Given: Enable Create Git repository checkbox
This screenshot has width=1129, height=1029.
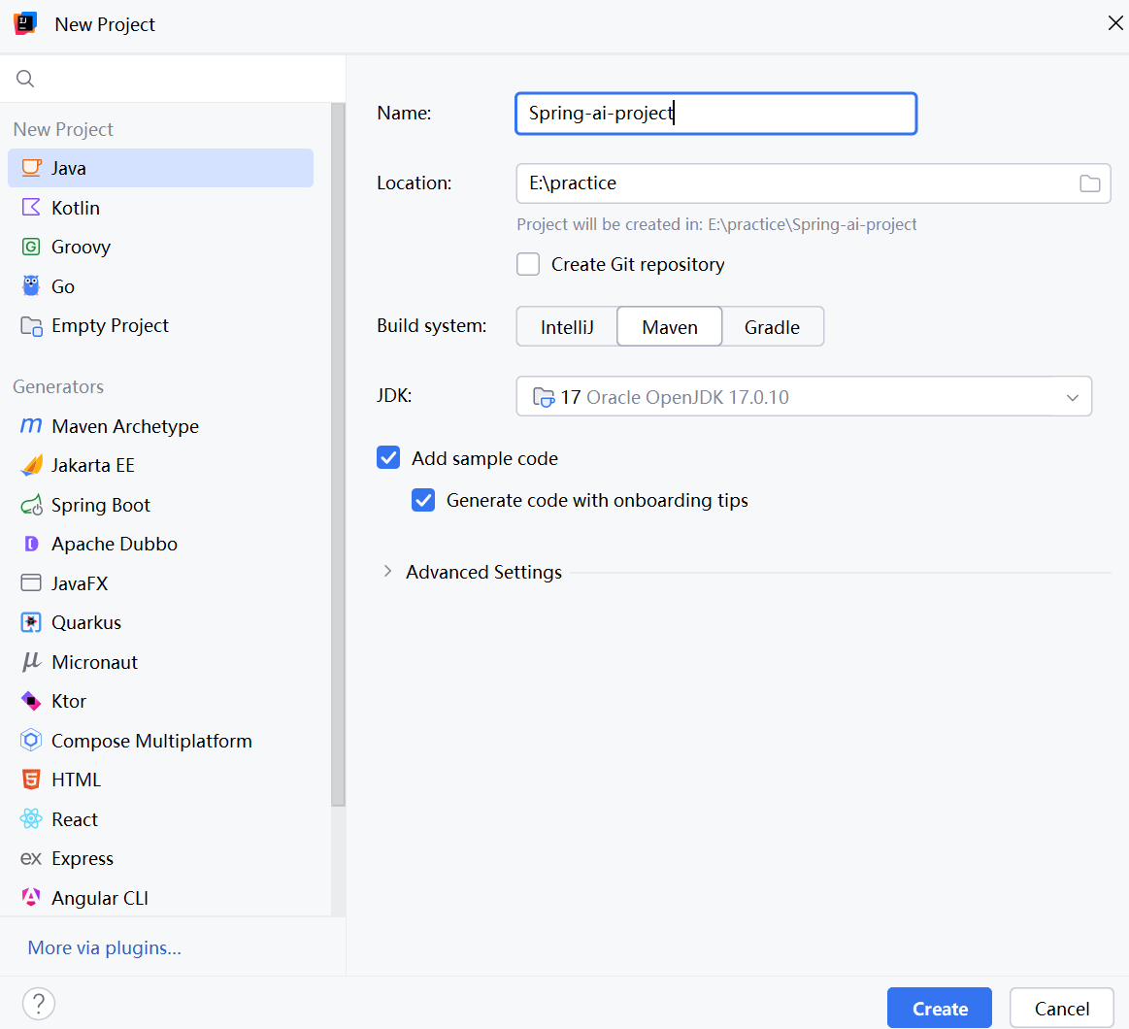Looking at the screenshot, I should (x=528, y=264).
